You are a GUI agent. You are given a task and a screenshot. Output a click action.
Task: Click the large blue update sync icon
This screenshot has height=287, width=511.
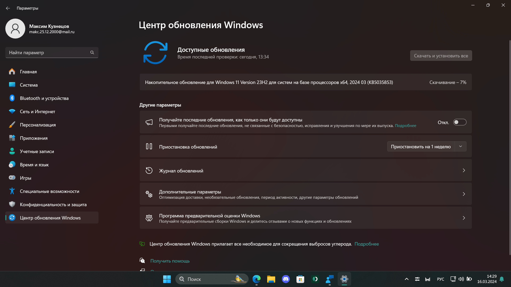pyautogui.click(x=155, y=53)
